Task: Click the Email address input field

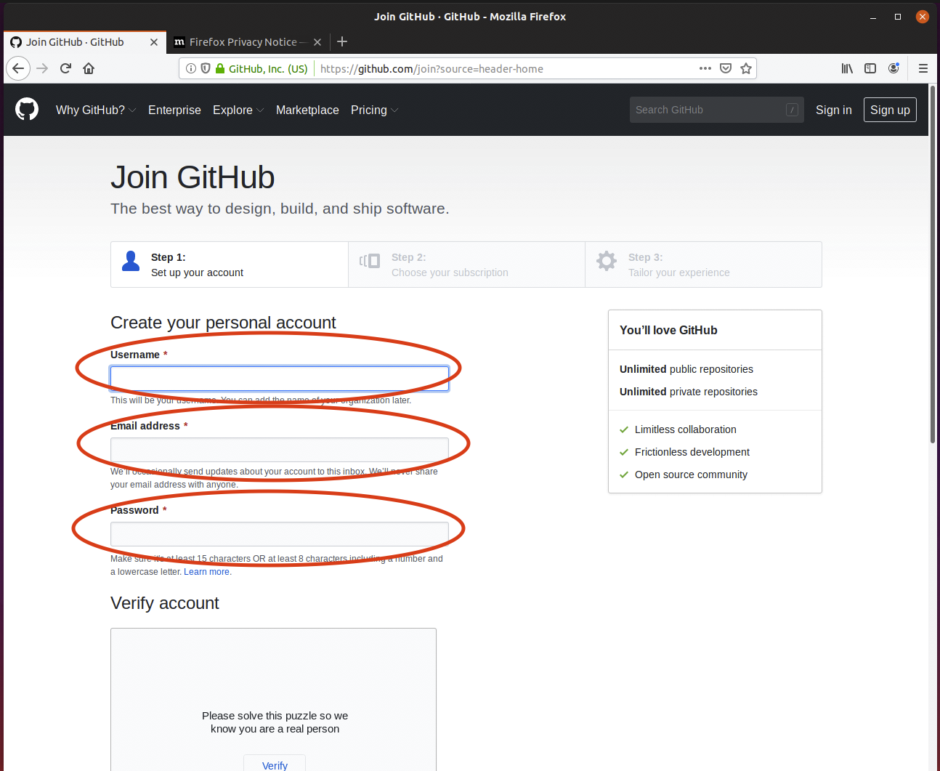Action: point(280,450)
